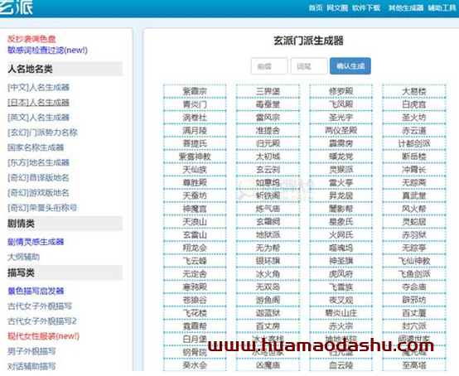The width and height of the screenshot is (459, 376).
Task: Select the generated name 无为帮
Action: pos(268,248)
